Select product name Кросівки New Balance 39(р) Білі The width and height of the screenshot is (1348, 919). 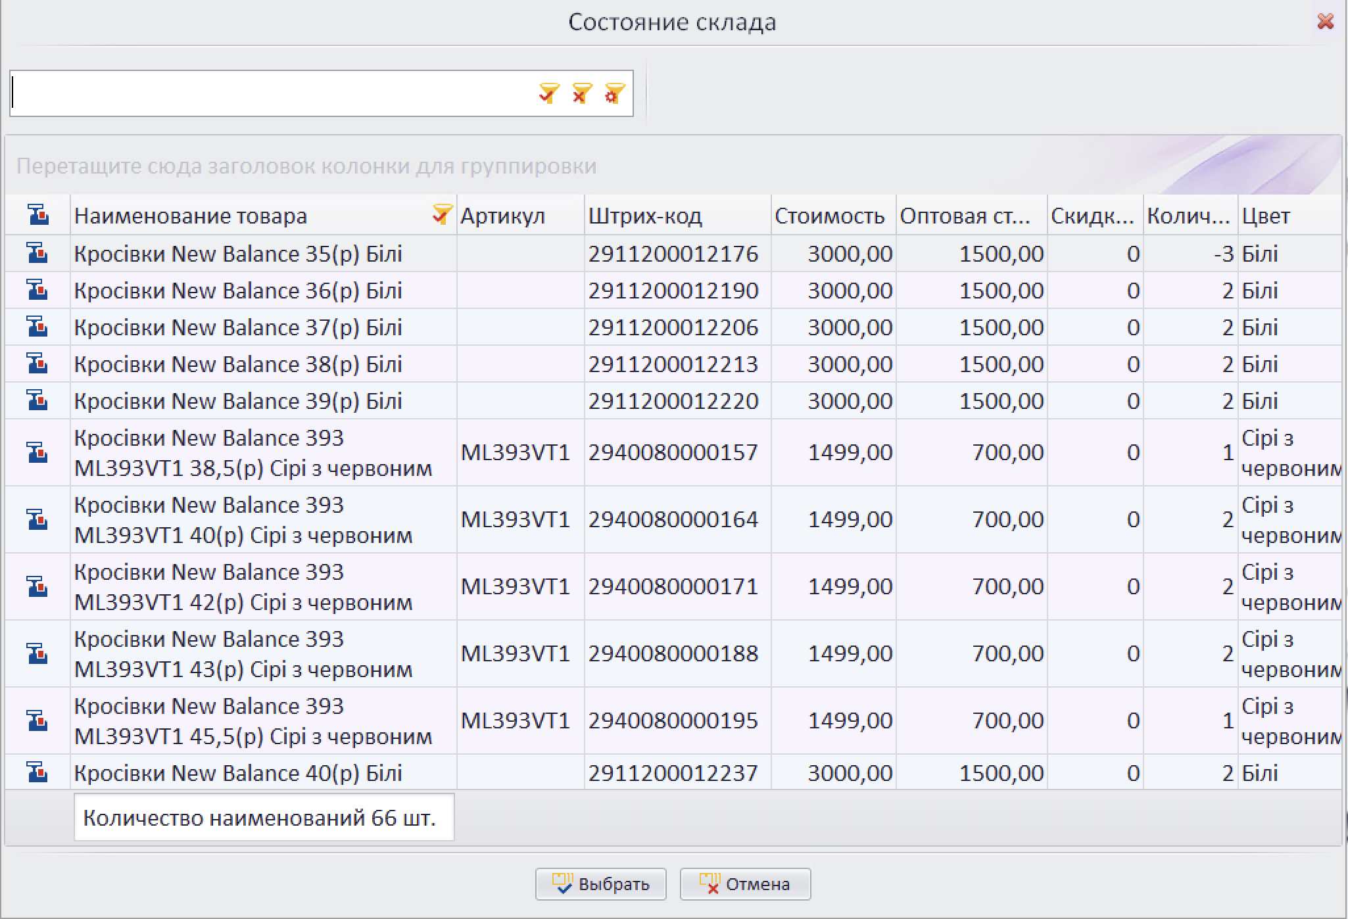pyautogui.click(x=238, y=401)
